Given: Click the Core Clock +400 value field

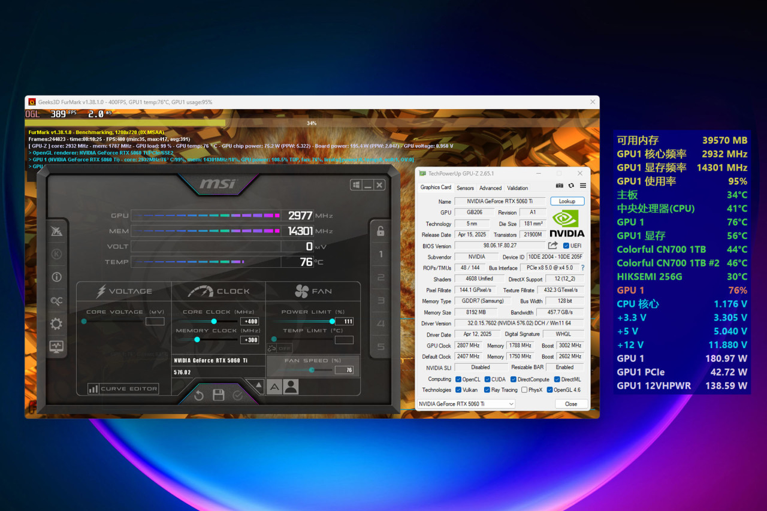Looking at the screenshot, I should coord(249,322).
